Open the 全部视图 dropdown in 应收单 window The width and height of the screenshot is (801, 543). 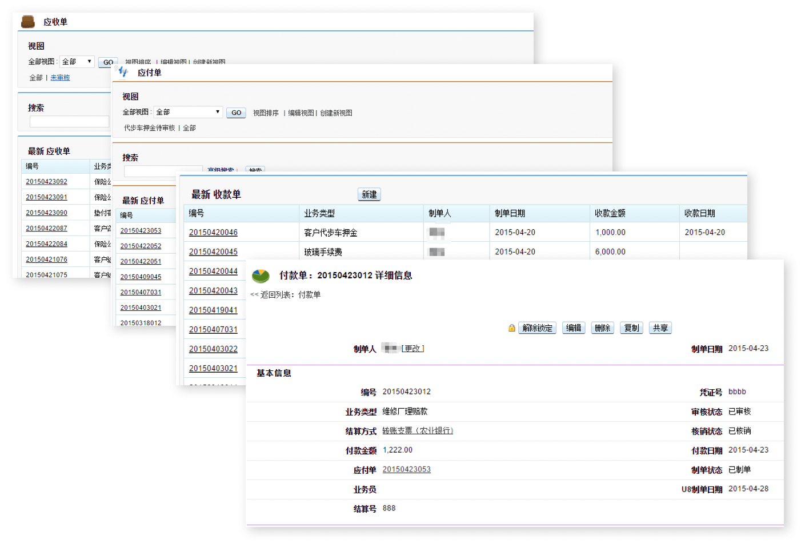pos(77,62)
